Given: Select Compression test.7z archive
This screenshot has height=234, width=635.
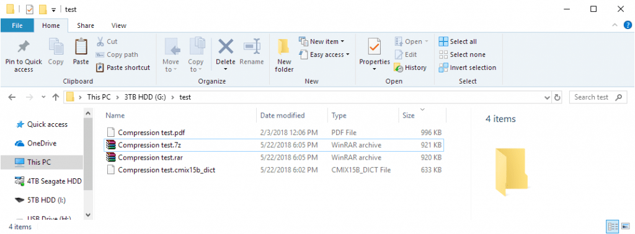Looking at the screenshot, I should 273,145.
